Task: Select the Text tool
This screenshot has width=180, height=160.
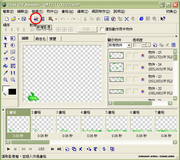Action: (x=5, y=45)
